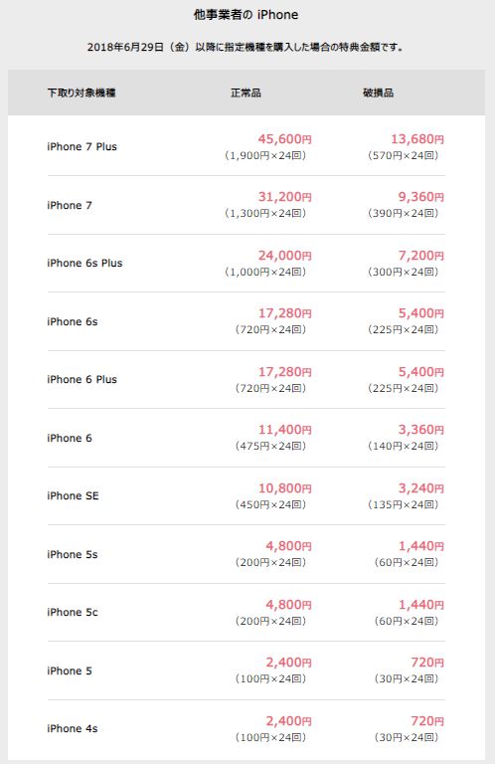Click the iPhone 4s row label
Image resolution: width=495 pixels, height=764 pixels.
click(72, 729)
